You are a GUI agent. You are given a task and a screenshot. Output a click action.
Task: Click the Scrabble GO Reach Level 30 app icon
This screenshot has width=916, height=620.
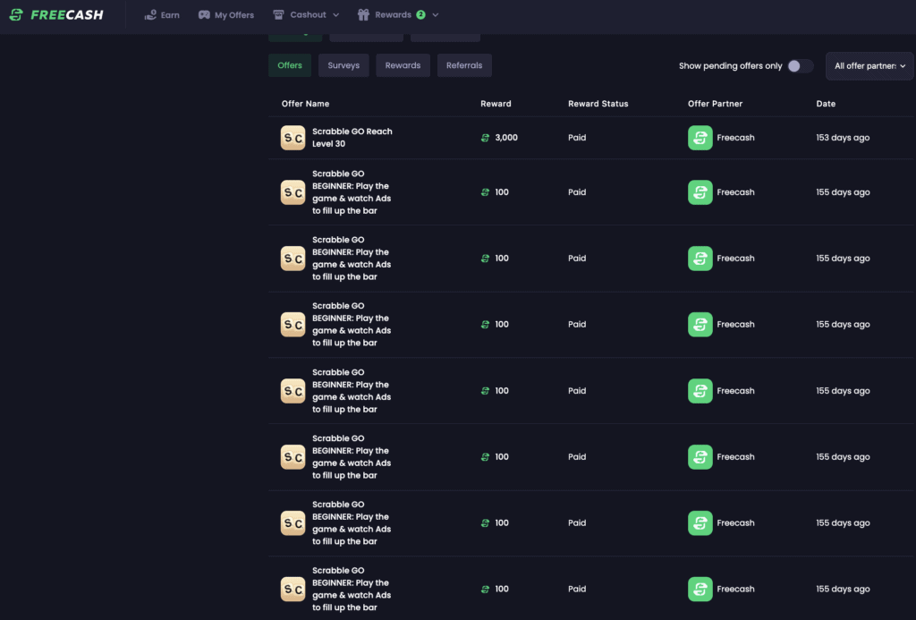pos(293,138)
